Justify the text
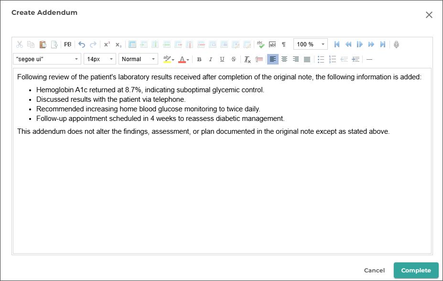 click(x=307, y=59)
